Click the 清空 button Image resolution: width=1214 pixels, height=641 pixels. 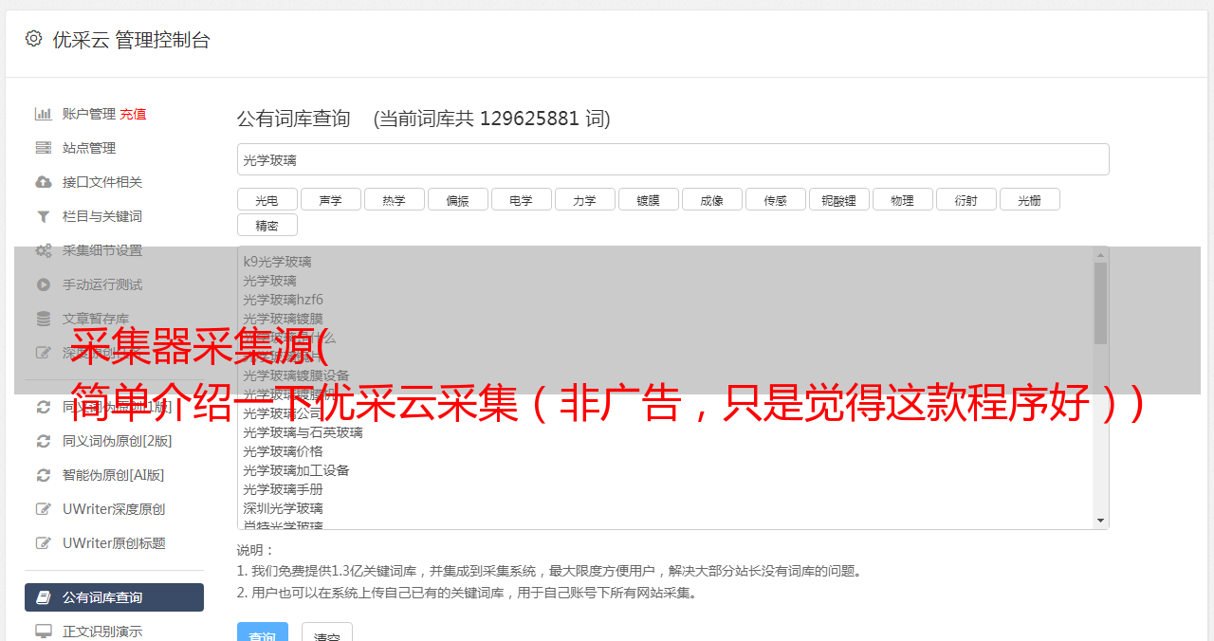327,633
